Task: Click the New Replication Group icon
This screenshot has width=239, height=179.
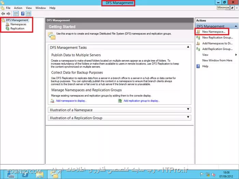Action: point(198,38)
